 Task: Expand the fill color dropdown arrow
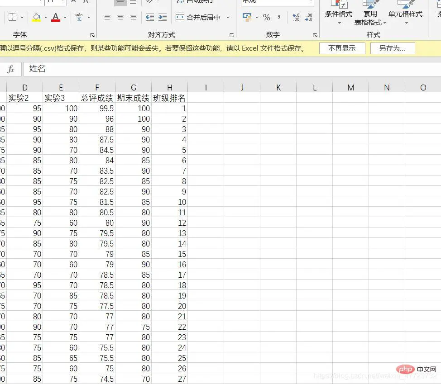click(46, 18)
